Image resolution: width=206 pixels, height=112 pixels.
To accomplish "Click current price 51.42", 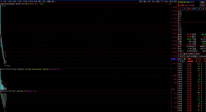I will [181, 5].
